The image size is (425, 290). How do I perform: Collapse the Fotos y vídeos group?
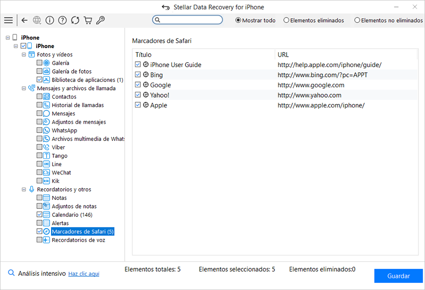coord(24,54)
